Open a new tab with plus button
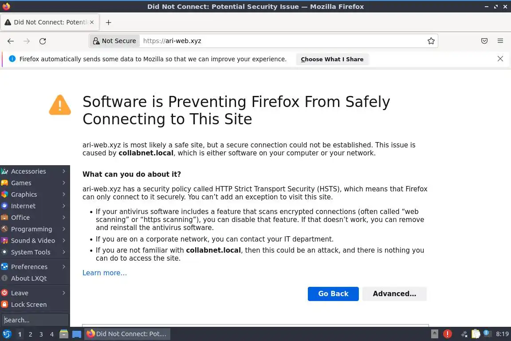This screenshot has width=511, height=341. 109,22
